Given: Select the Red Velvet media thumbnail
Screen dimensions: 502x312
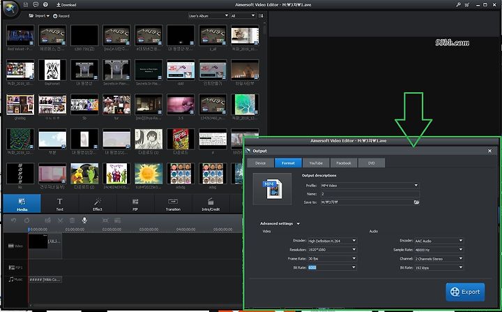Looking at the screenshot, I should (x=20, y=36).
